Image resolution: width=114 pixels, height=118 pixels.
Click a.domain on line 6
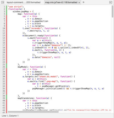tap(37, 19)
